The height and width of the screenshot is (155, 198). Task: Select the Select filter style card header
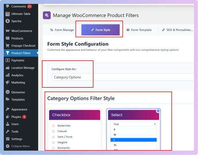tap(134, 115)
